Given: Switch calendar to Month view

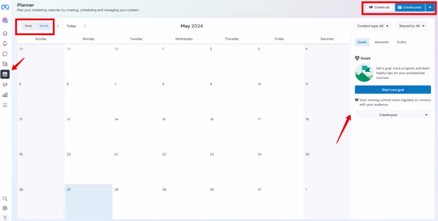Looking at the screenshot, I should 44,26.
